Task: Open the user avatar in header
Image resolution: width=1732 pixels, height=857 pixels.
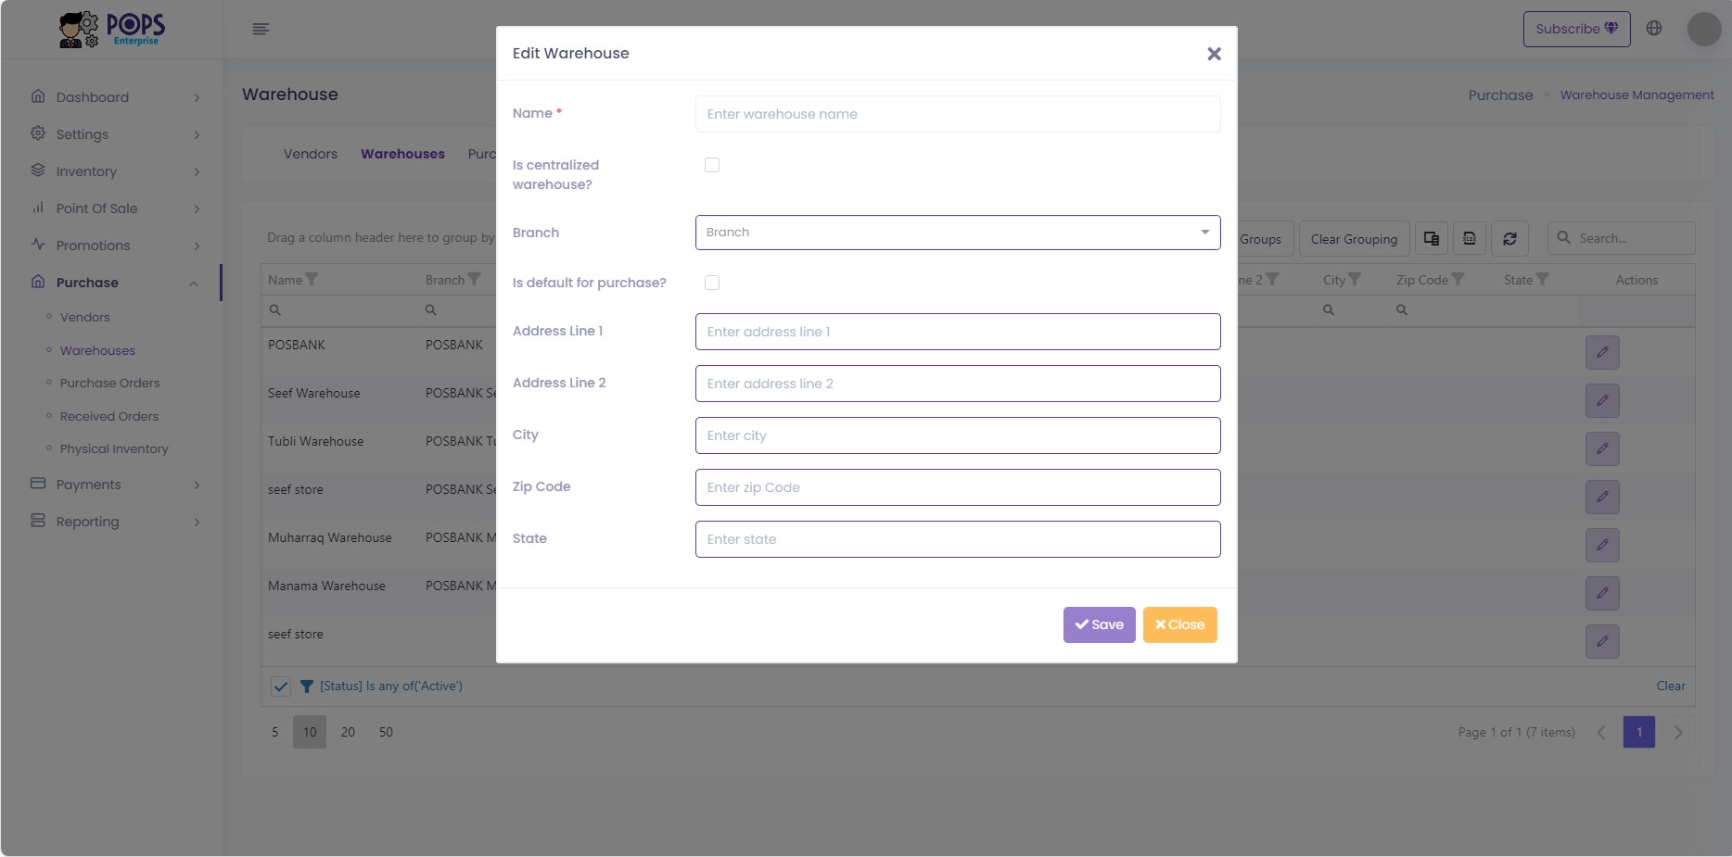Action: click(1704, 29)
